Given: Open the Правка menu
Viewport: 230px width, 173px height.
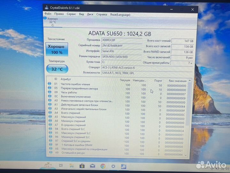Looking at the screenshot, I should pyautogui.click(x=59, y=14).
